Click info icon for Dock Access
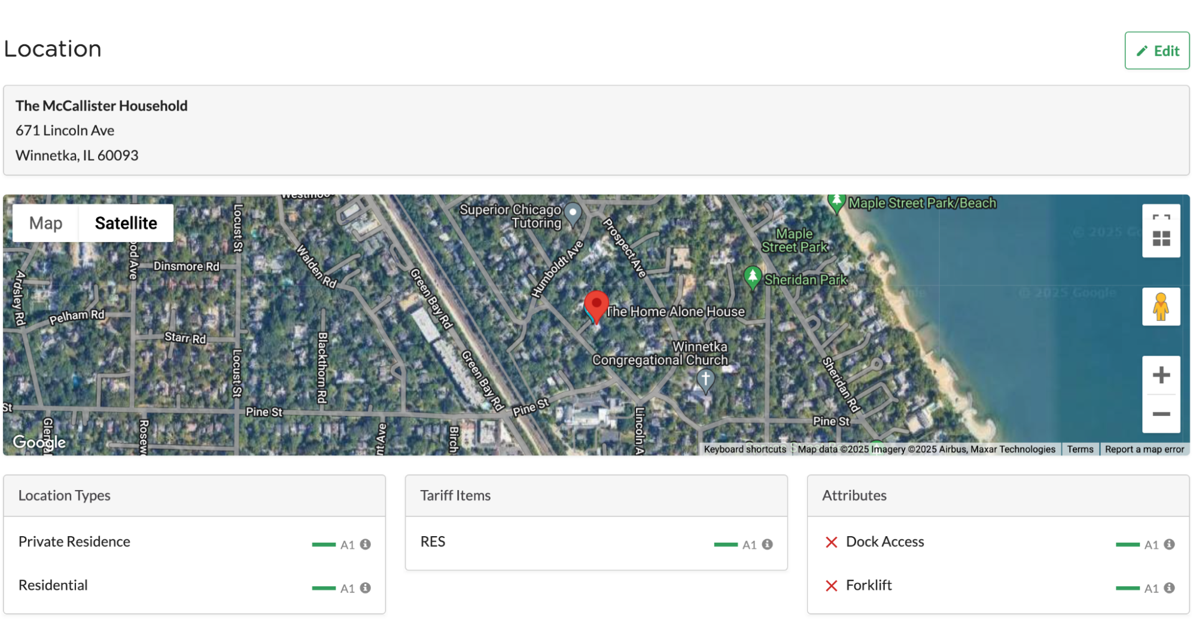The height and width of the screenshot is (633, 1196). (x=1169, y=545)
